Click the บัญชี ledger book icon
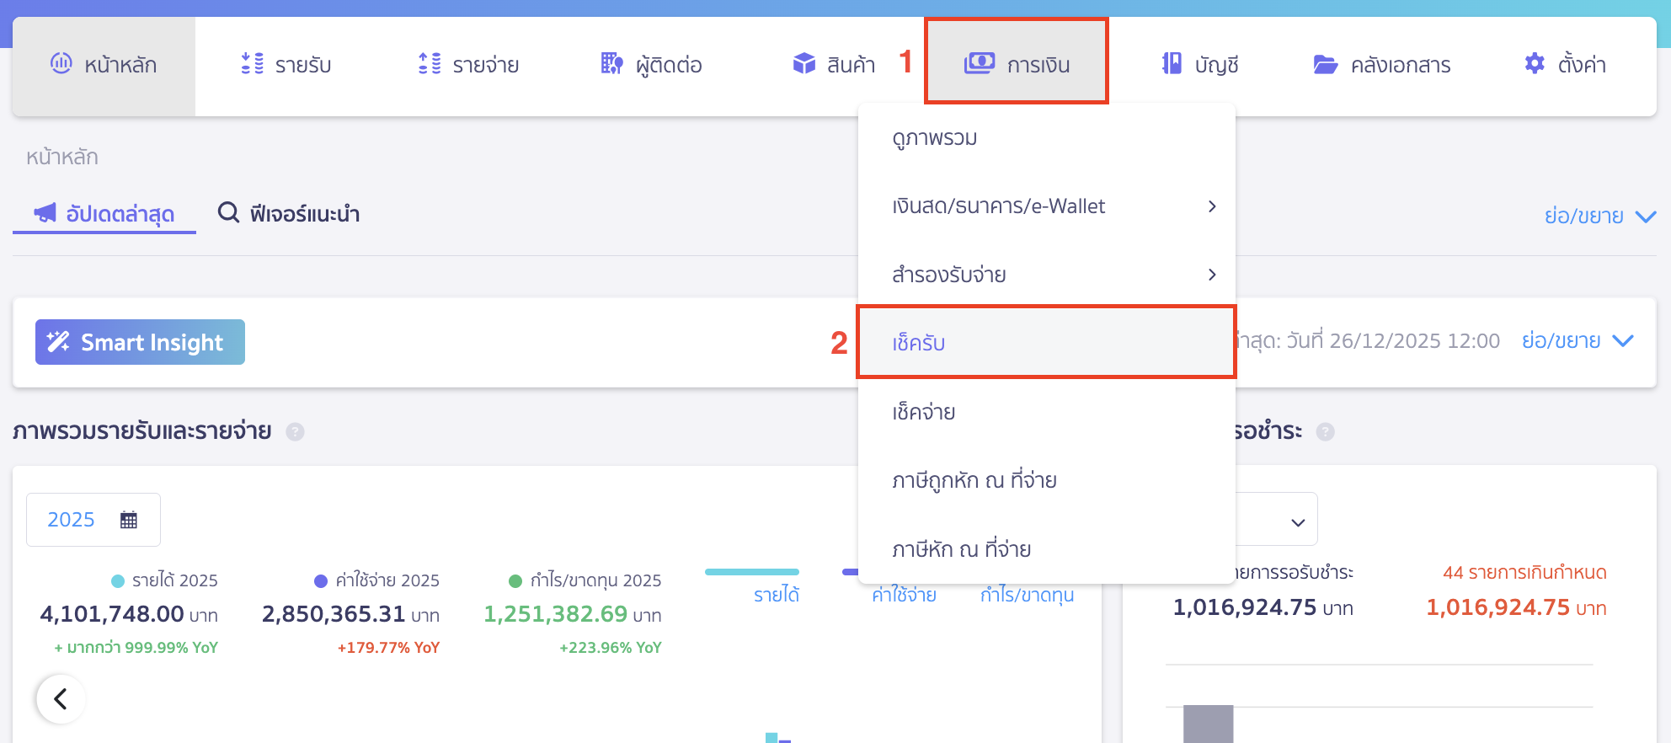1671x743 pixels. (1172, 64)
